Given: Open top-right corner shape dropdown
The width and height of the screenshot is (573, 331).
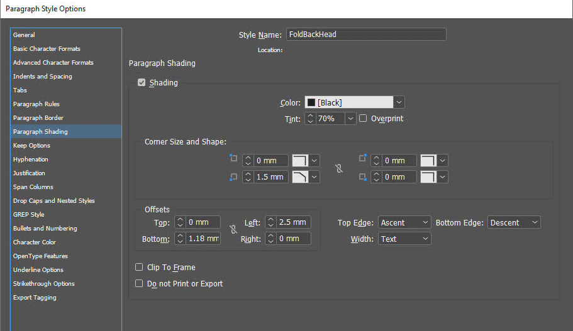Looking at the screenshot, I should coord(443,161).
